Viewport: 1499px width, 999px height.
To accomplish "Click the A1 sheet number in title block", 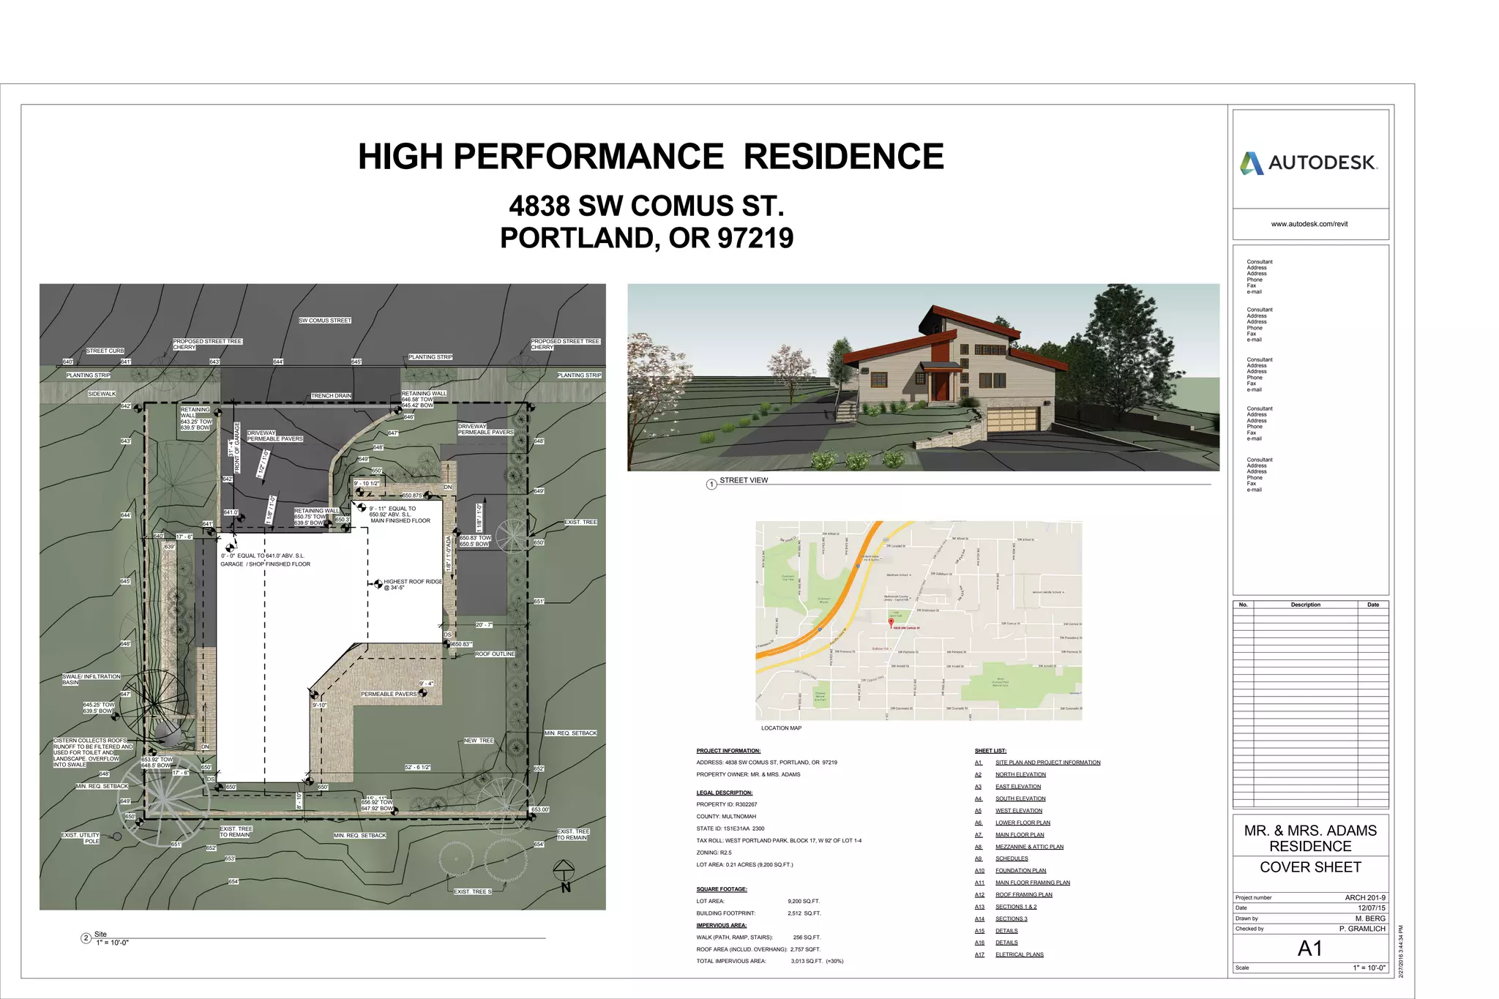I will pyautogui.click(x=1309, y=949).
